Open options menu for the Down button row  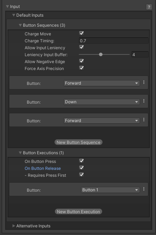pos(144,101)
